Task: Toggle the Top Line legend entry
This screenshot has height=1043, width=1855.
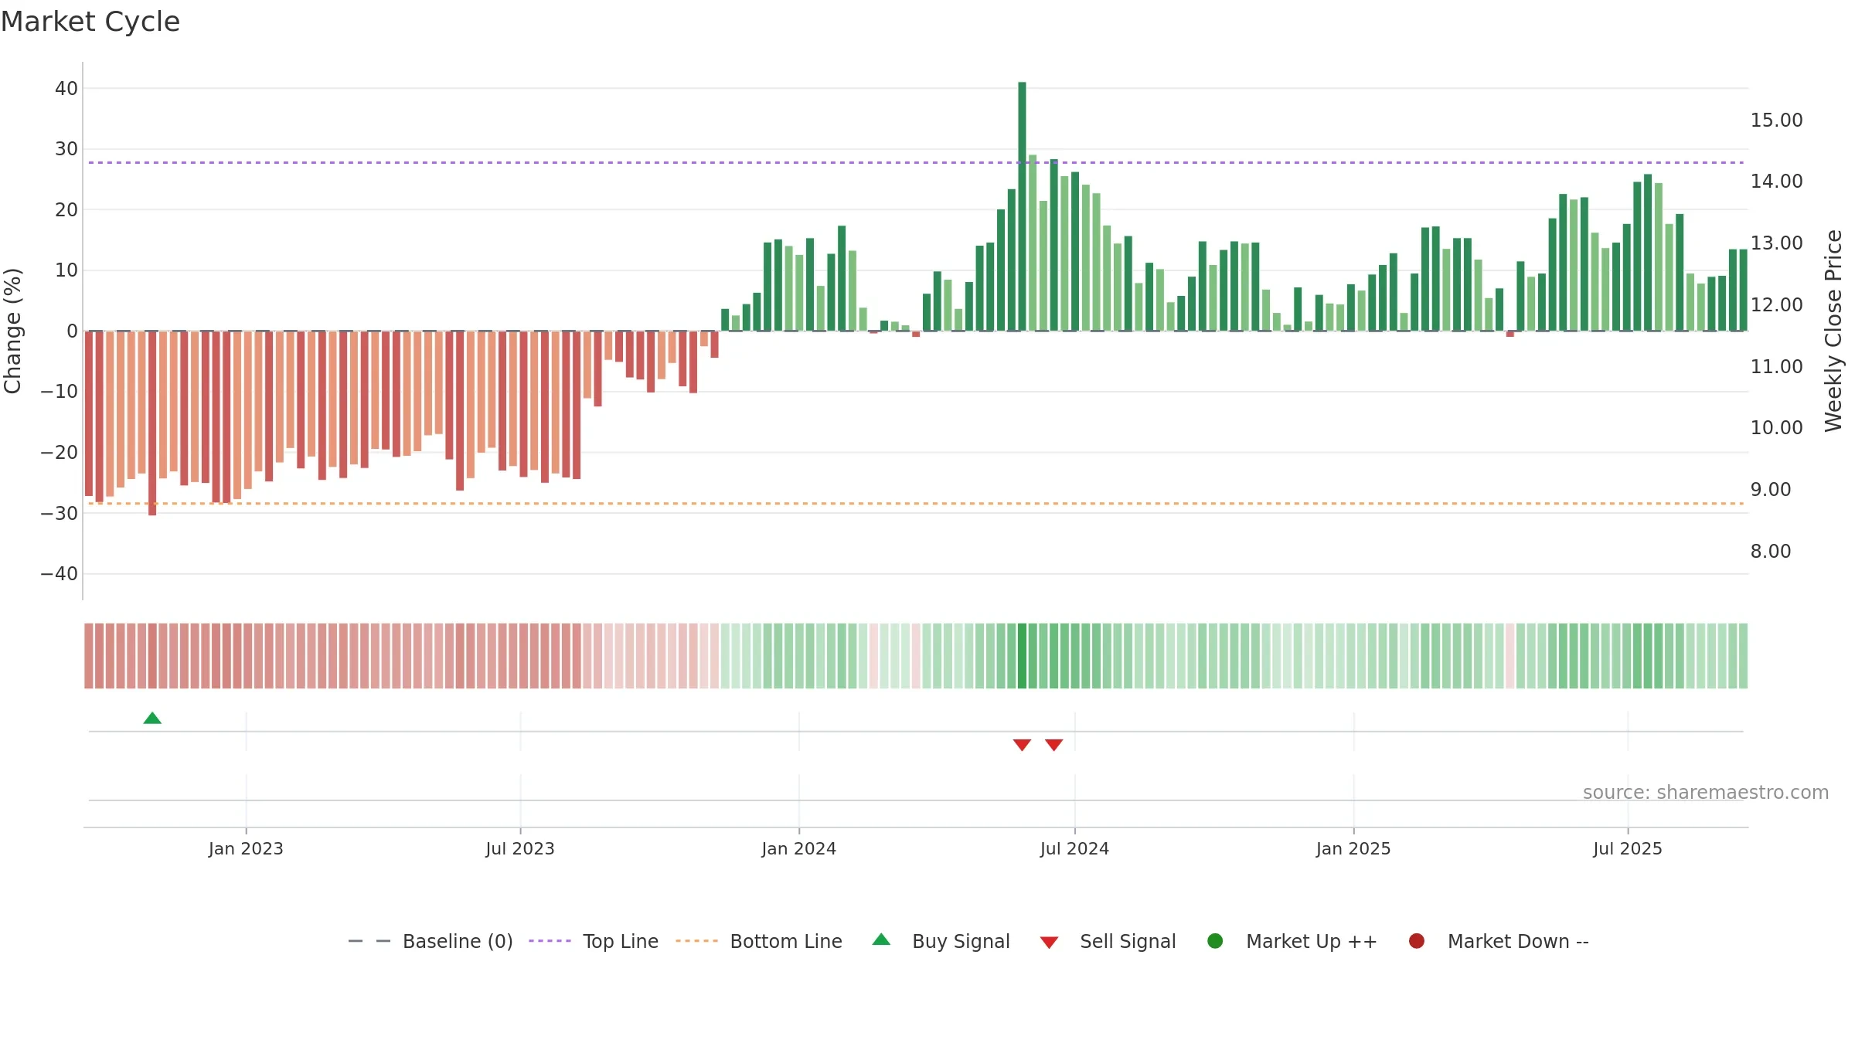Action: click(x=594, y=941)
